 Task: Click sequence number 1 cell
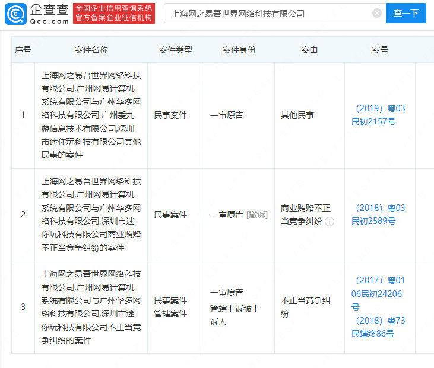pos(23,115)
